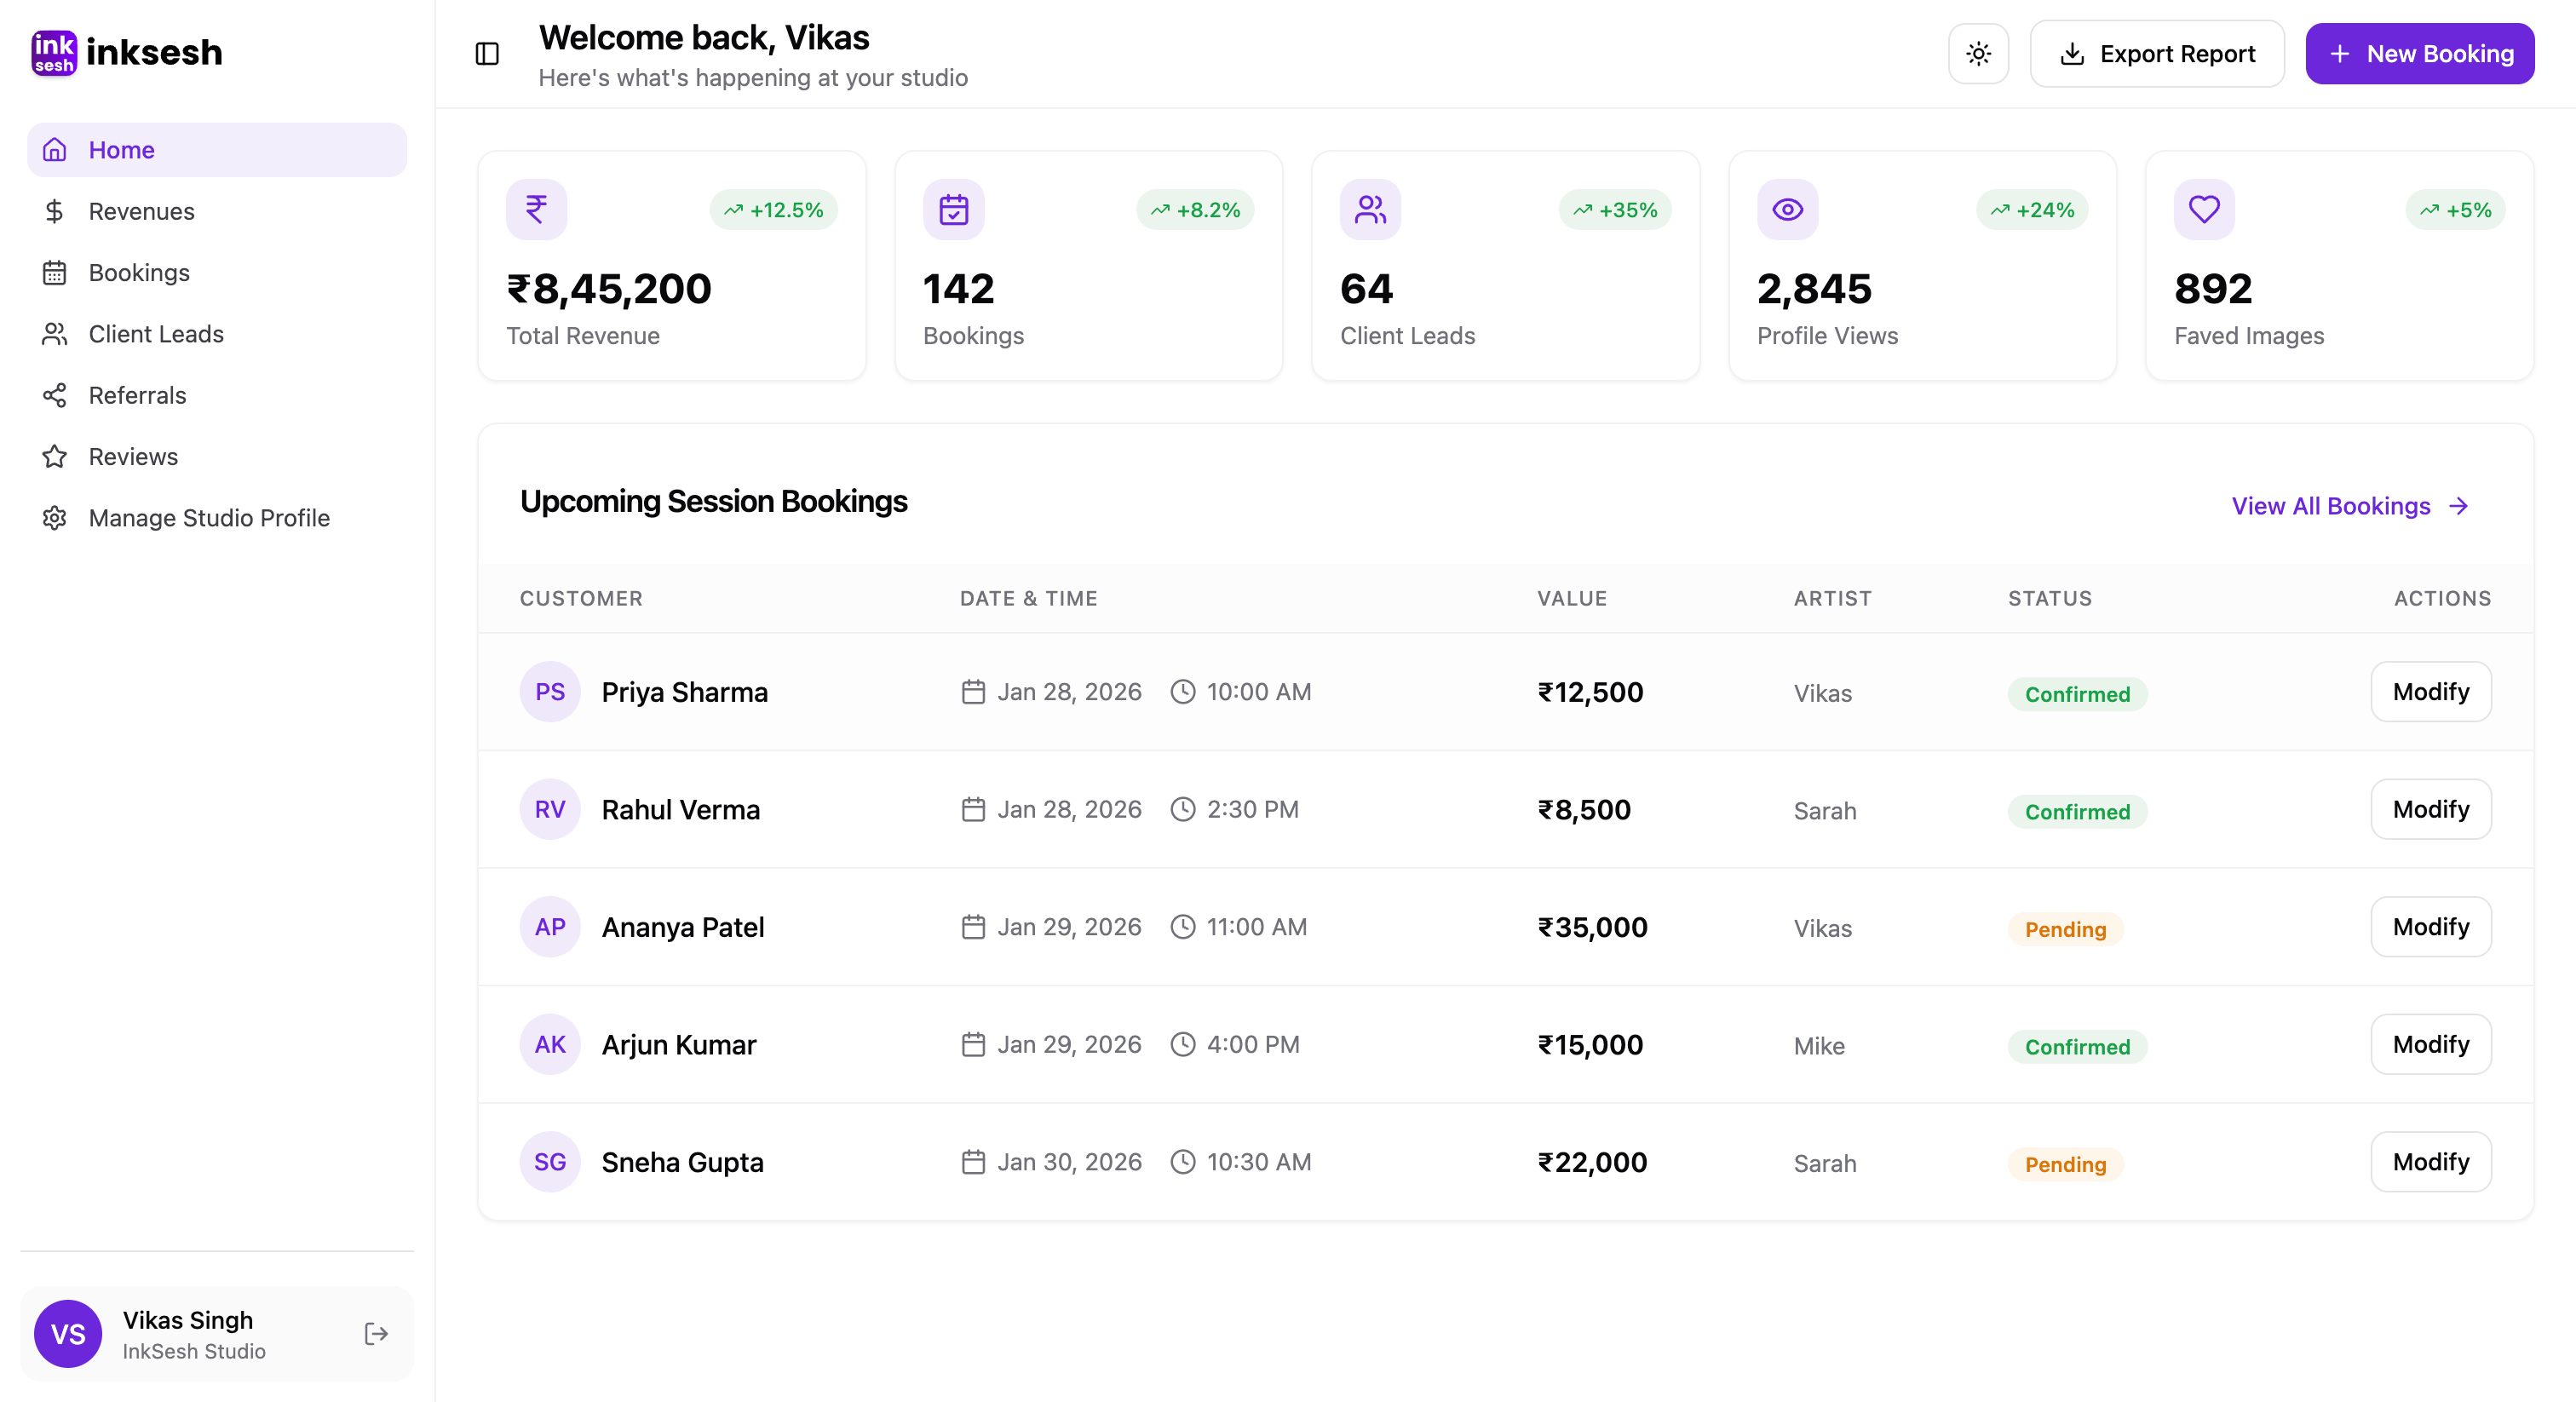This screenshot has height=1402, width=2576.
Task: Switch light/dark theme with sun icon
Action: click(1978, 54)
